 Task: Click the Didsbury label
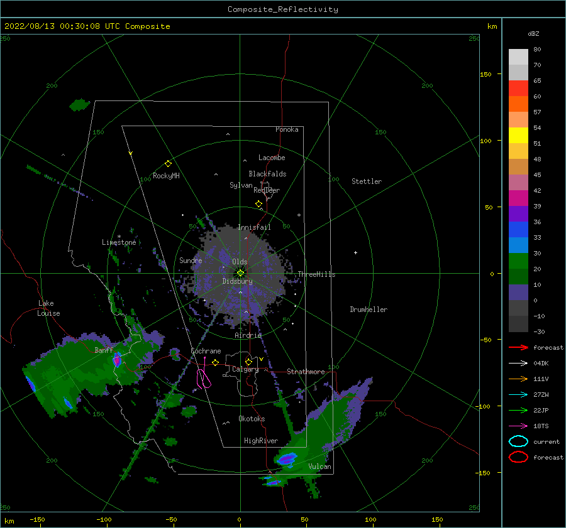click(x=237, y=281)
